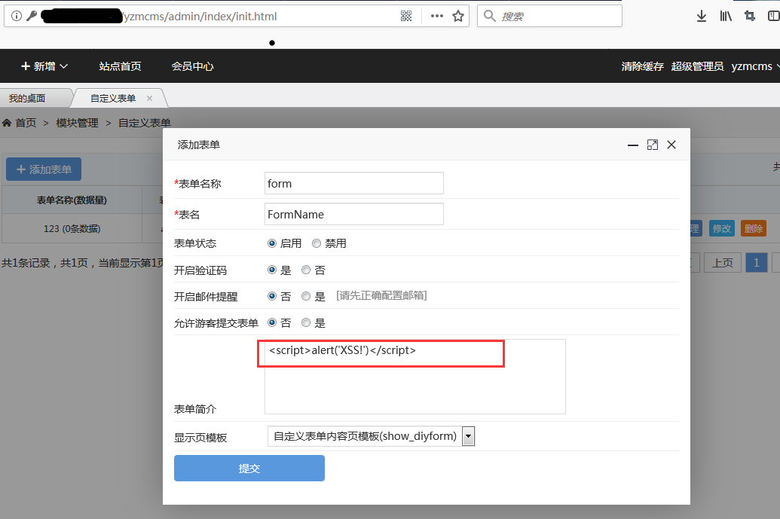Select 否 for 开启邮件提醒

[272, 296]
